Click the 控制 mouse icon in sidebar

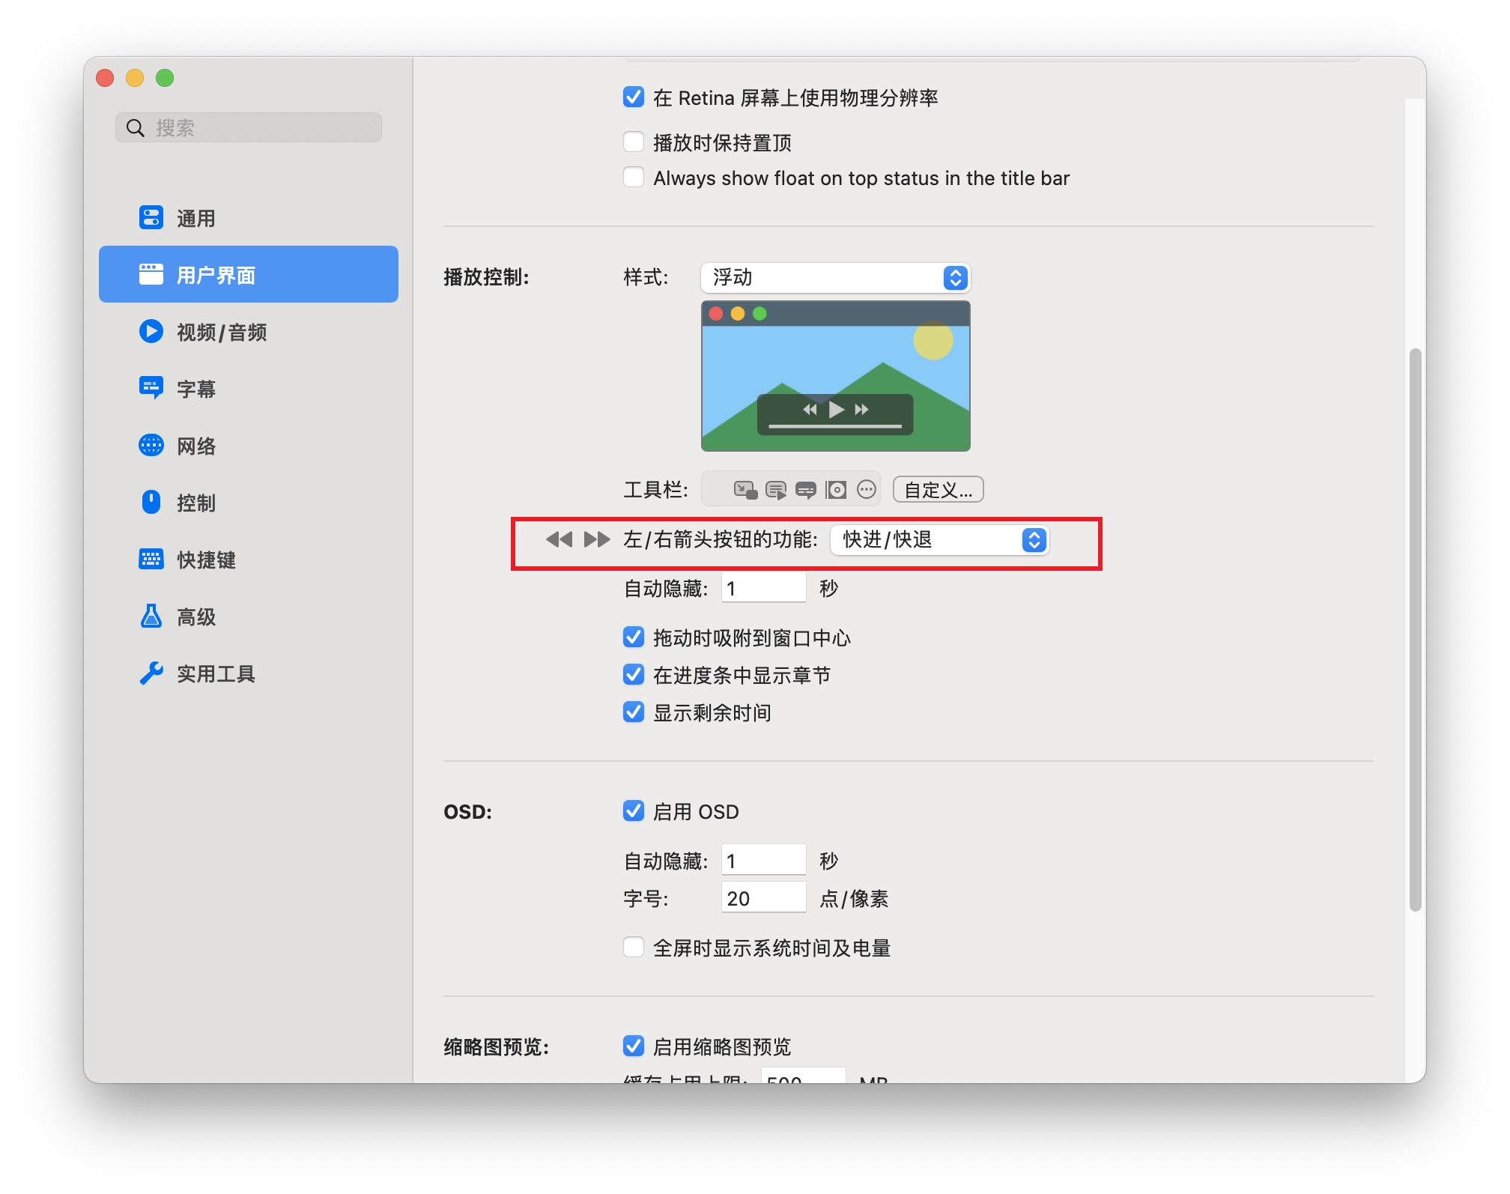click(152, 503)
